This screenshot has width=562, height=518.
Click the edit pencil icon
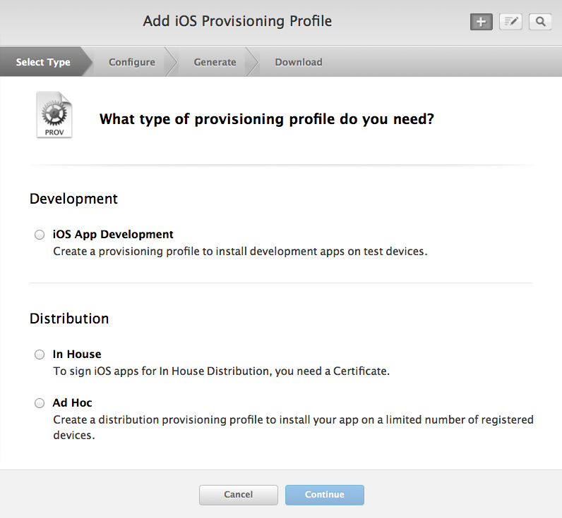tap(510, 22)
